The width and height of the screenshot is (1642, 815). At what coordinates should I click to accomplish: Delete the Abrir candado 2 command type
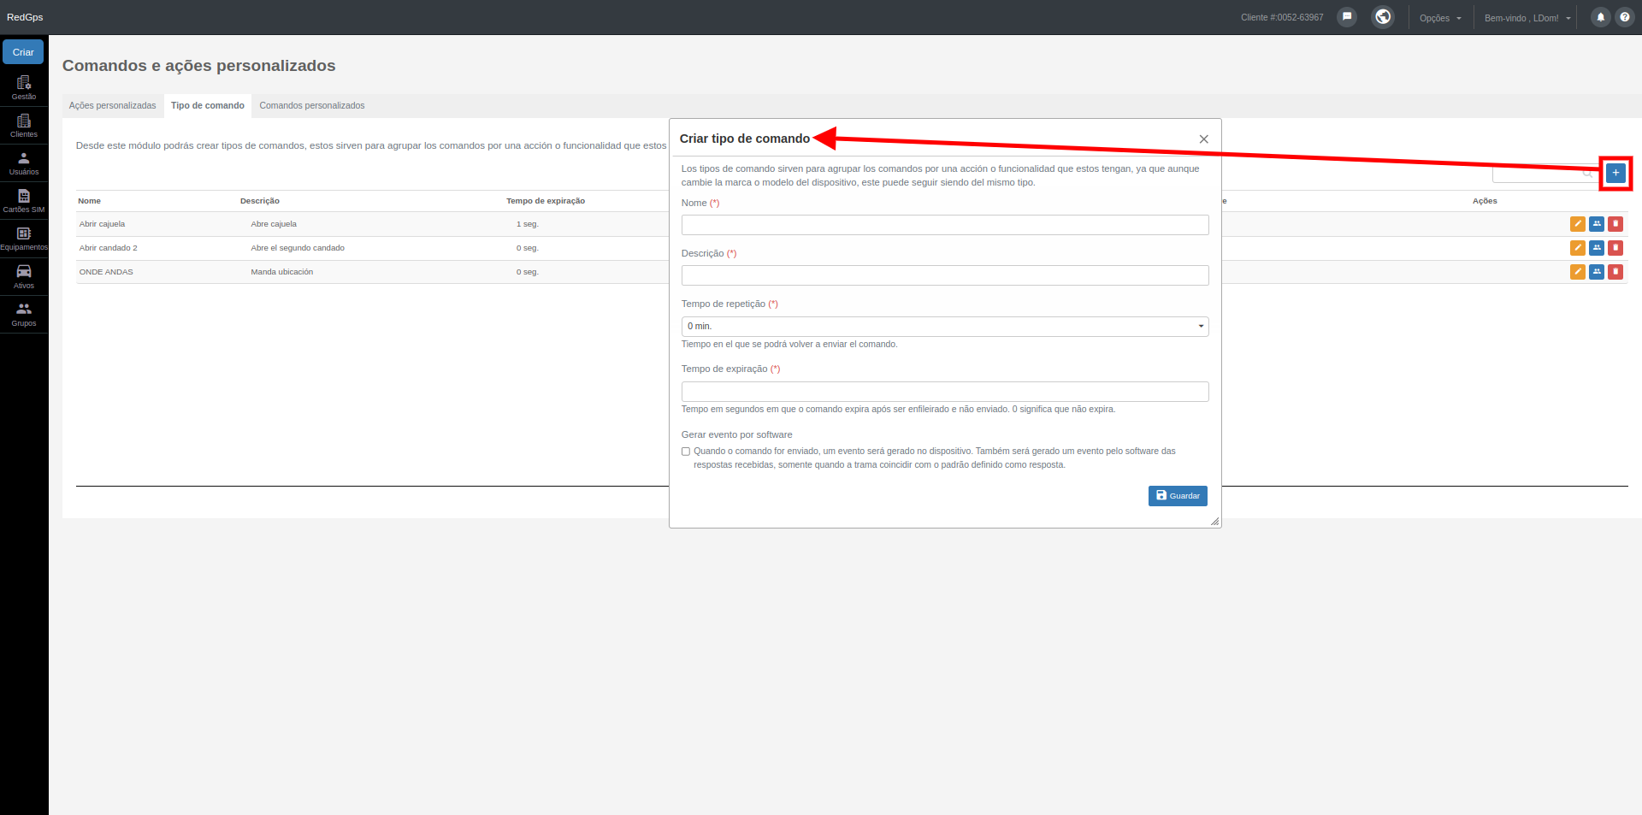(1615, 248)
